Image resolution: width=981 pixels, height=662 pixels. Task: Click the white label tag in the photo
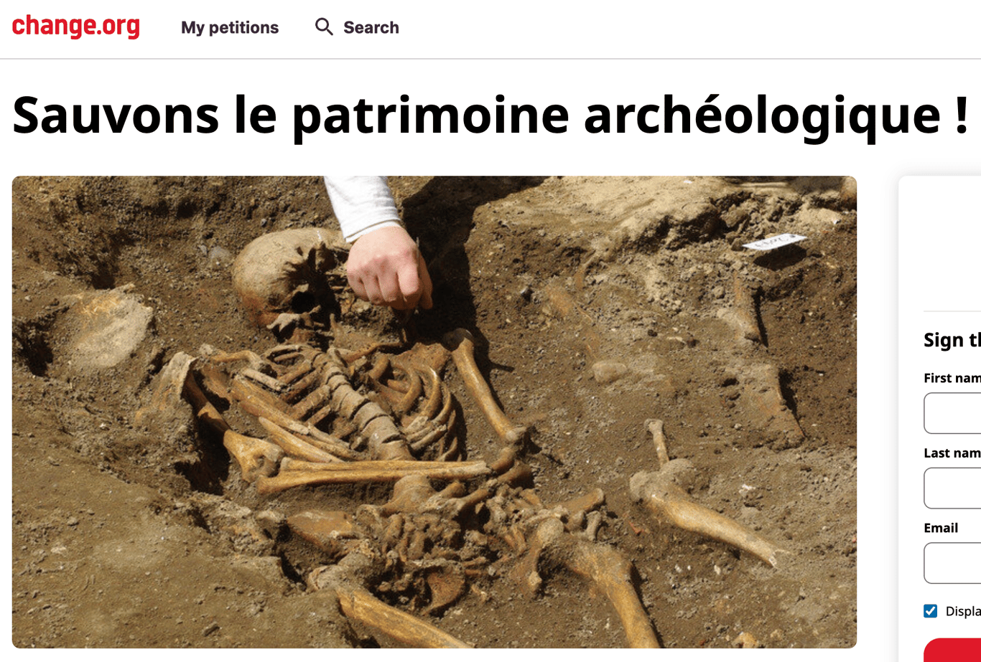point(773,242)
